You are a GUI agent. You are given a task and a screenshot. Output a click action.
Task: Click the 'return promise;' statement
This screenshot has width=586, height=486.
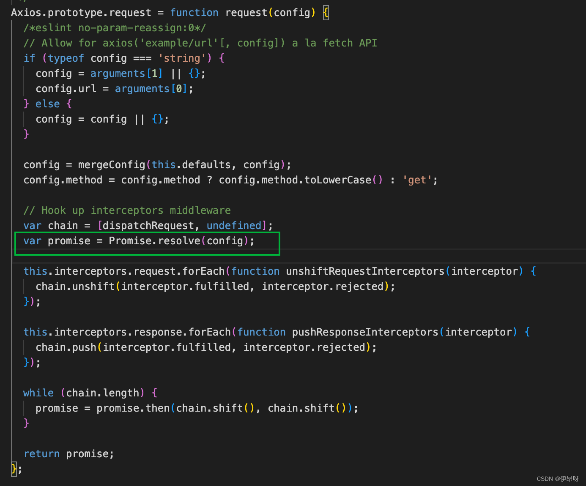pyautogui.click(x=69, y=454)
